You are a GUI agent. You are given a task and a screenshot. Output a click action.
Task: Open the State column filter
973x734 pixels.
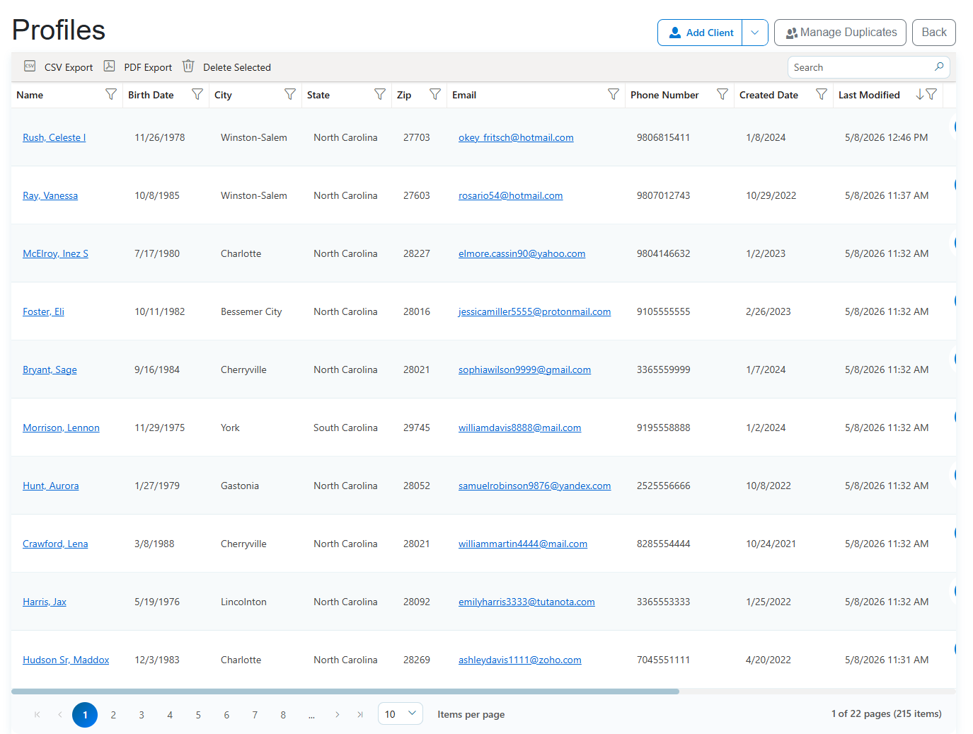pyautogui.click(x=380, y=94)
